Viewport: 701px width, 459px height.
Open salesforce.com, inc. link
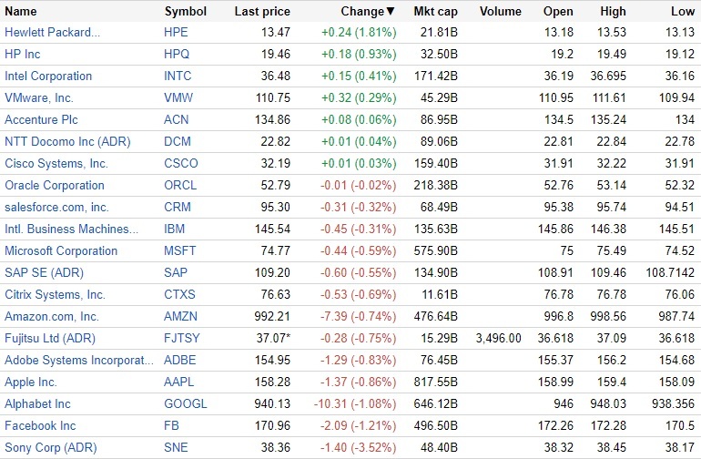[56, 208]
